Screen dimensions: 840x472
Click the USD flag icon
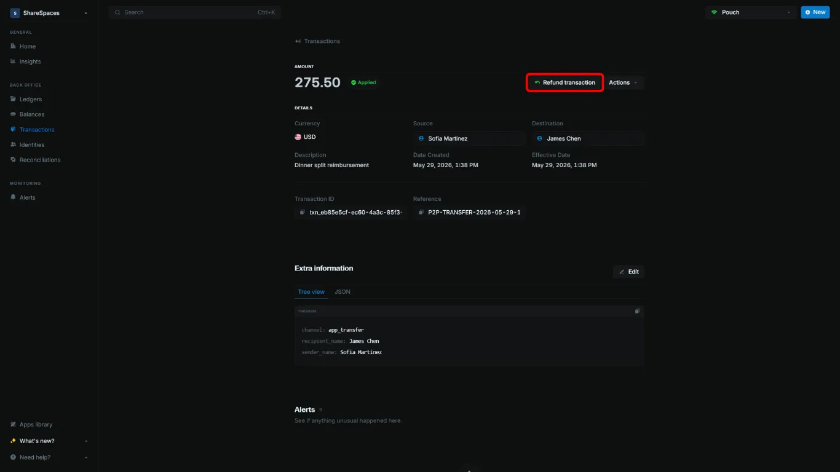tap(298, 137)
